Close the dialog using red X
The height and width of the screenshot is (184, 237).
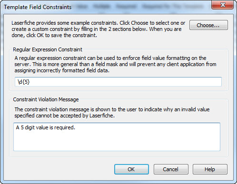[223, 5]
